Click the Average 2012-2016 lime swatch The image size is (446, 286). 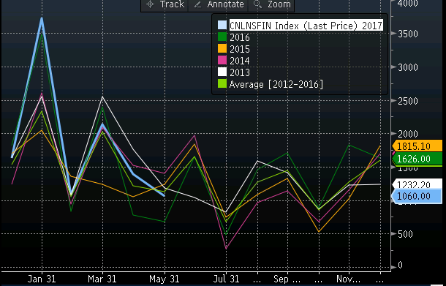[x=222, y=83]
